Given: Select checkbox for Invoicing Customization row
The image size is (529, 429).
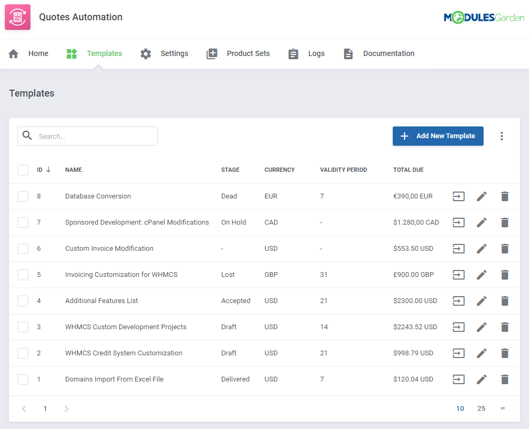Looking at the screenshot, I should pyautogui.click(x=23, y=275).
